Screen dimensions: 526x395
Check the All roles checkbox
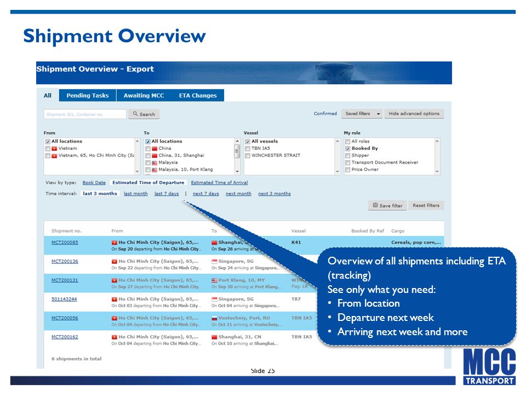pyautogui.click(x=347, y=142)
